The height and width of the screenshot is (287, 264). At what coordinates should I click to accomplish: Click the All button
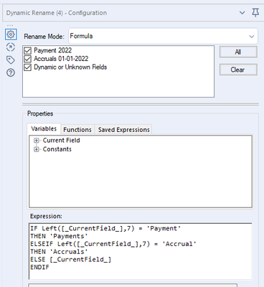pos(238,52)
